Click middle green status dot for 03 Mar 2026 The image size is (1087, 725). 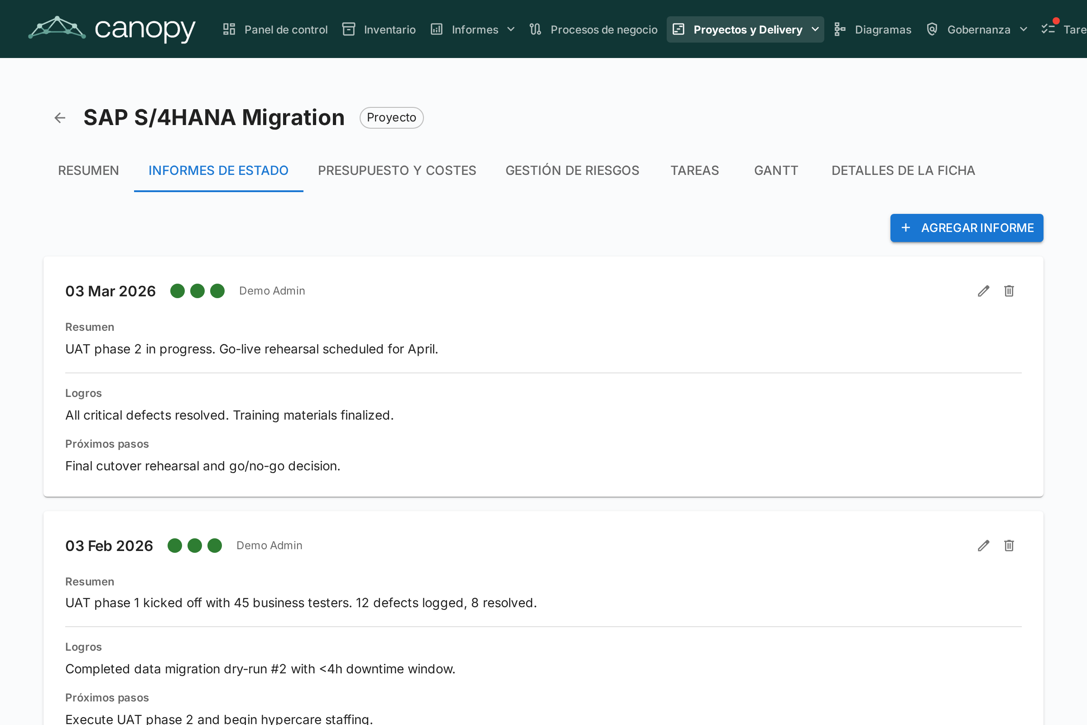point(197,291)
